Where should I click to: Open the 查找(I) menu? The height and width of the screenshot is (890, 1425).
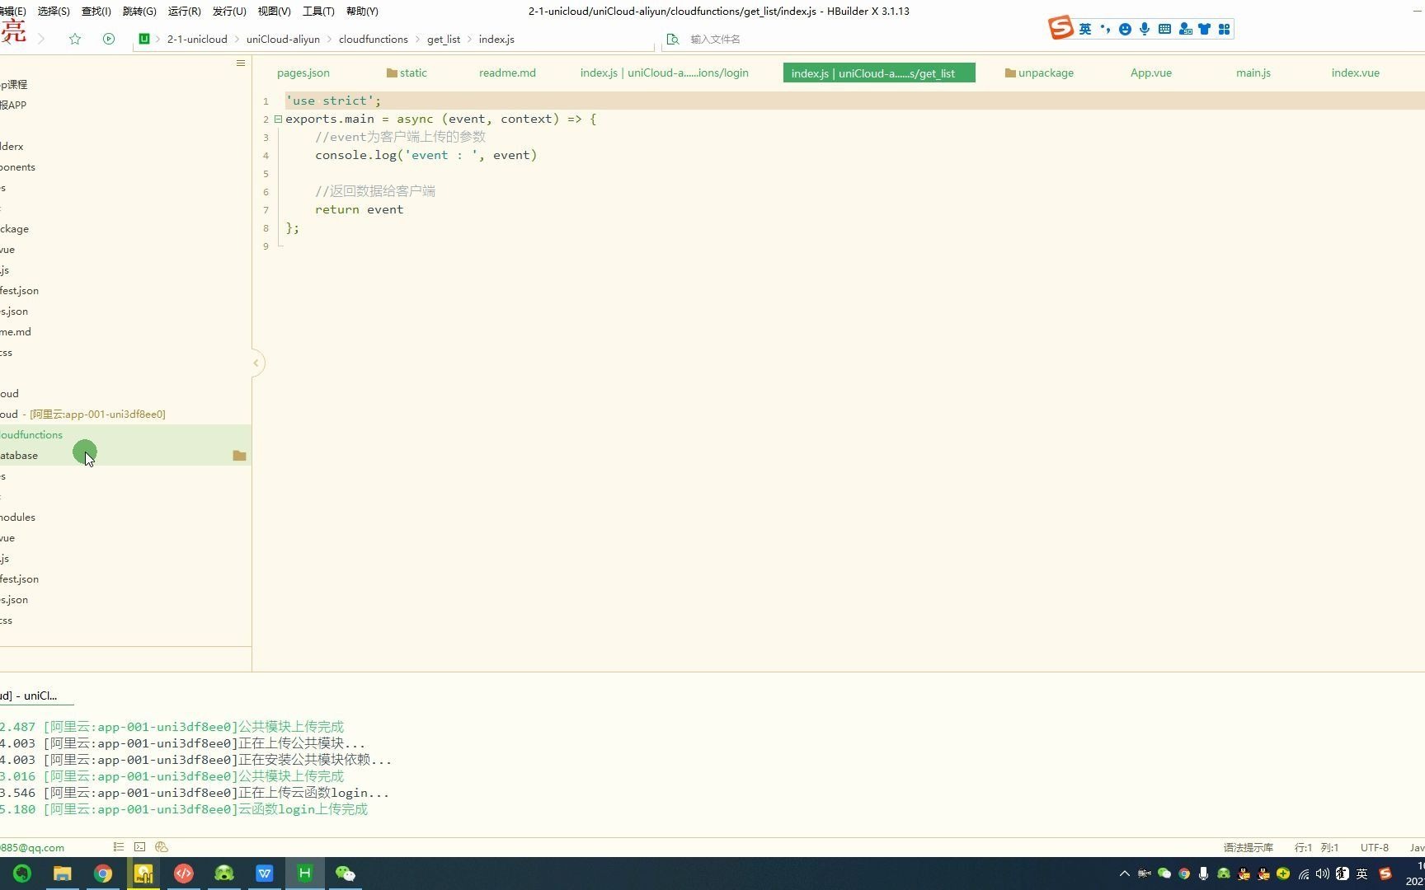(96, 11)
